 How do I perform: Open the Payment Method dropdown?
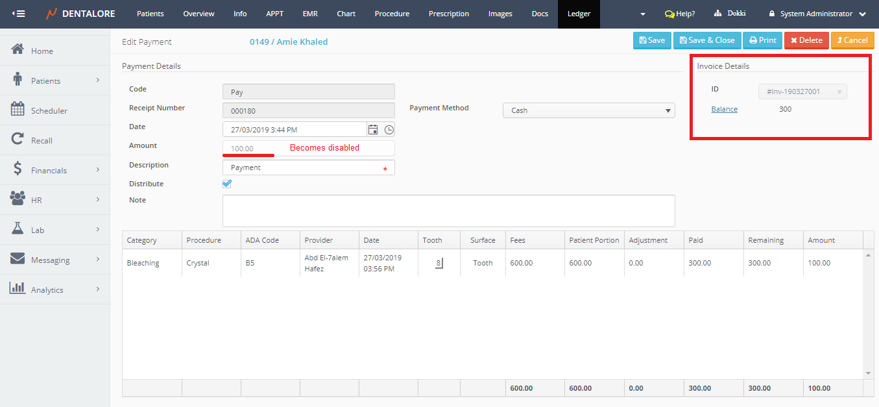tap(588, 110)
